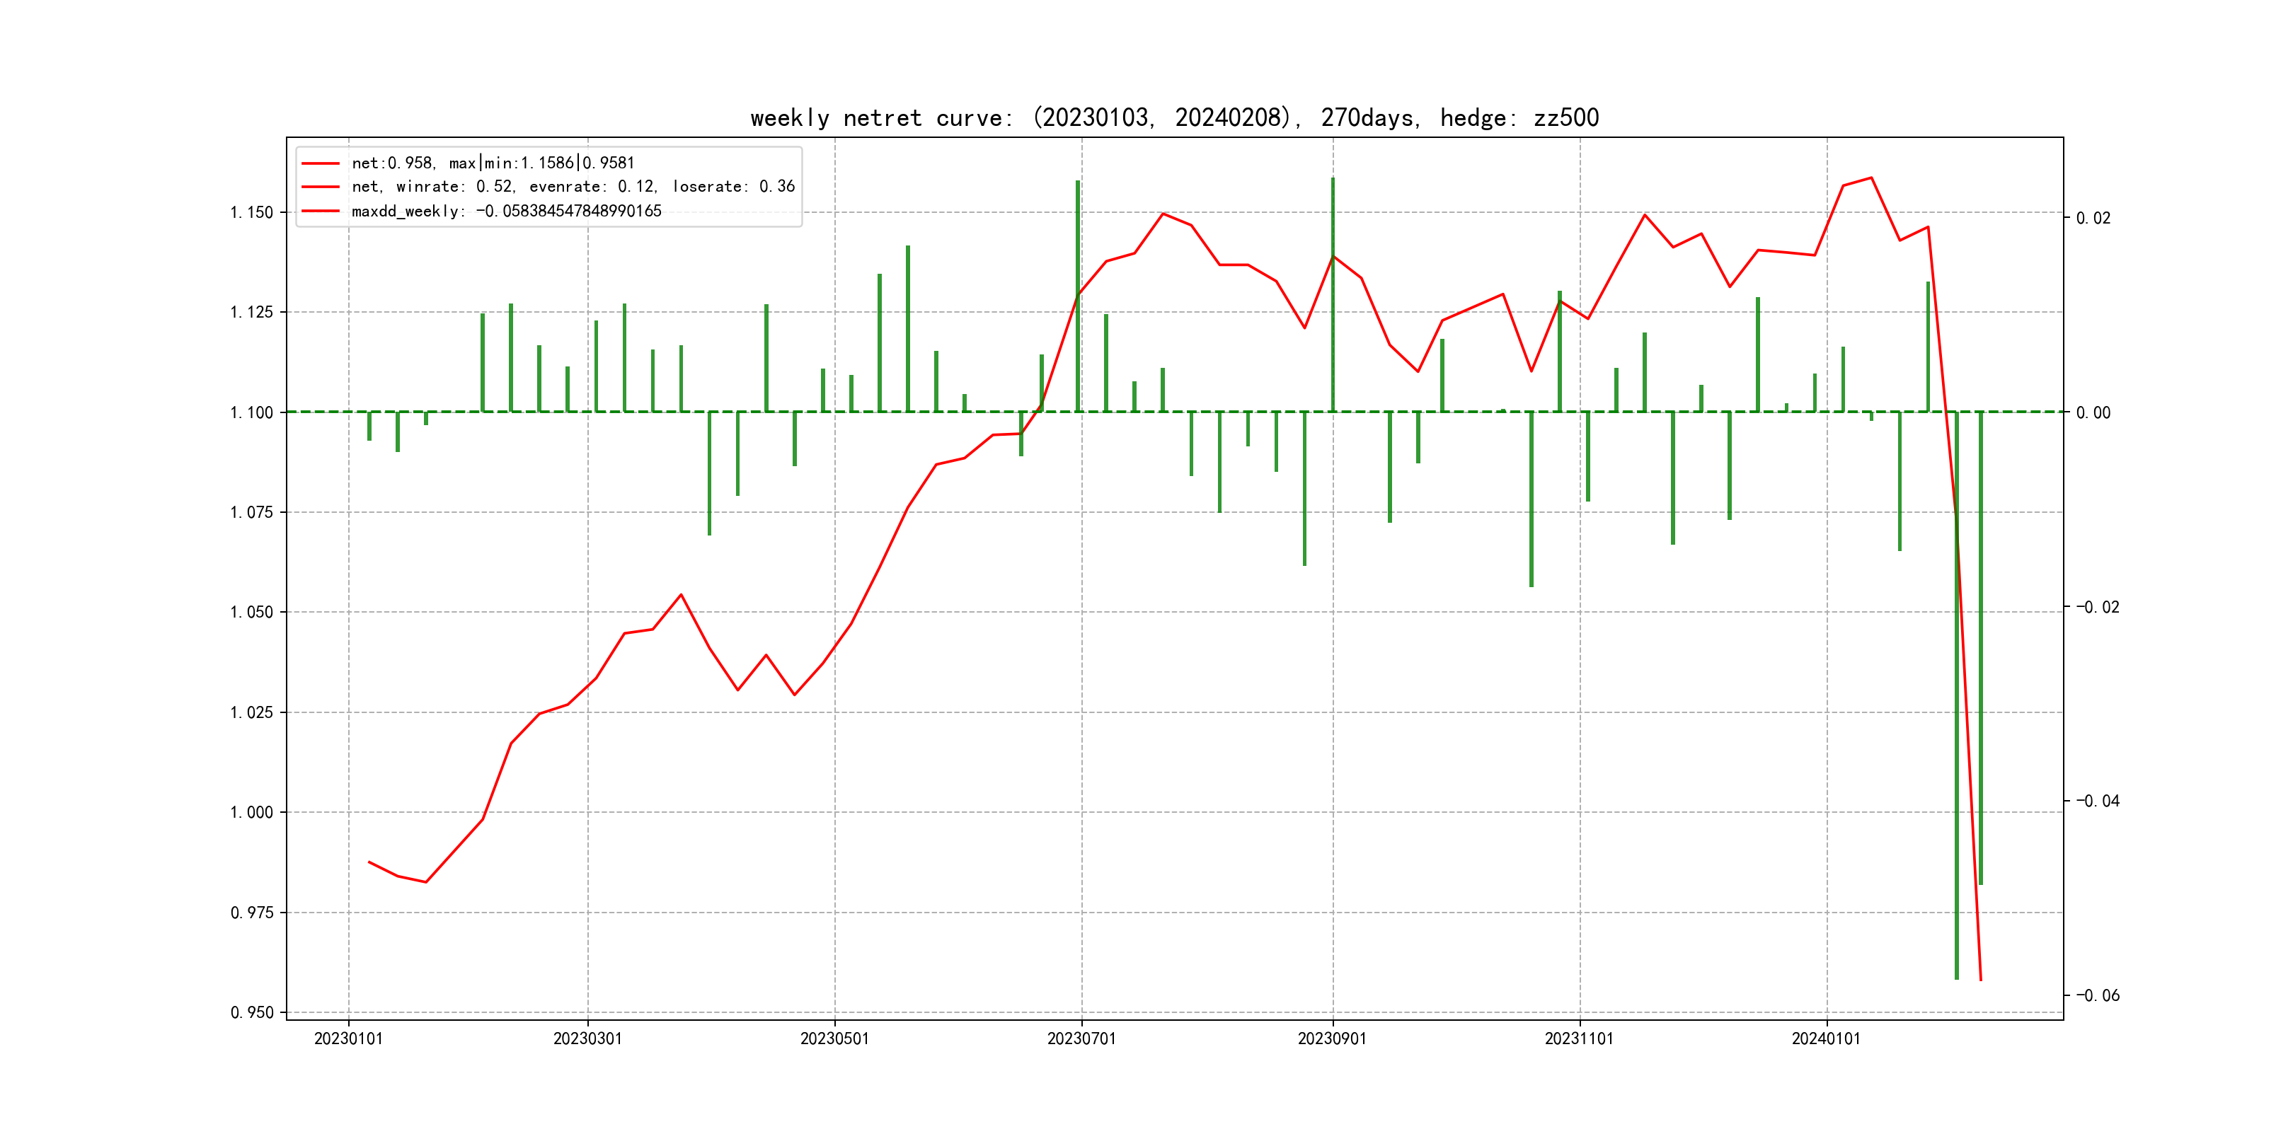The width and height of the screenshot is (2293, 1146).
Task: Click x-axis label 20230501
Action: coord(834,1039)
